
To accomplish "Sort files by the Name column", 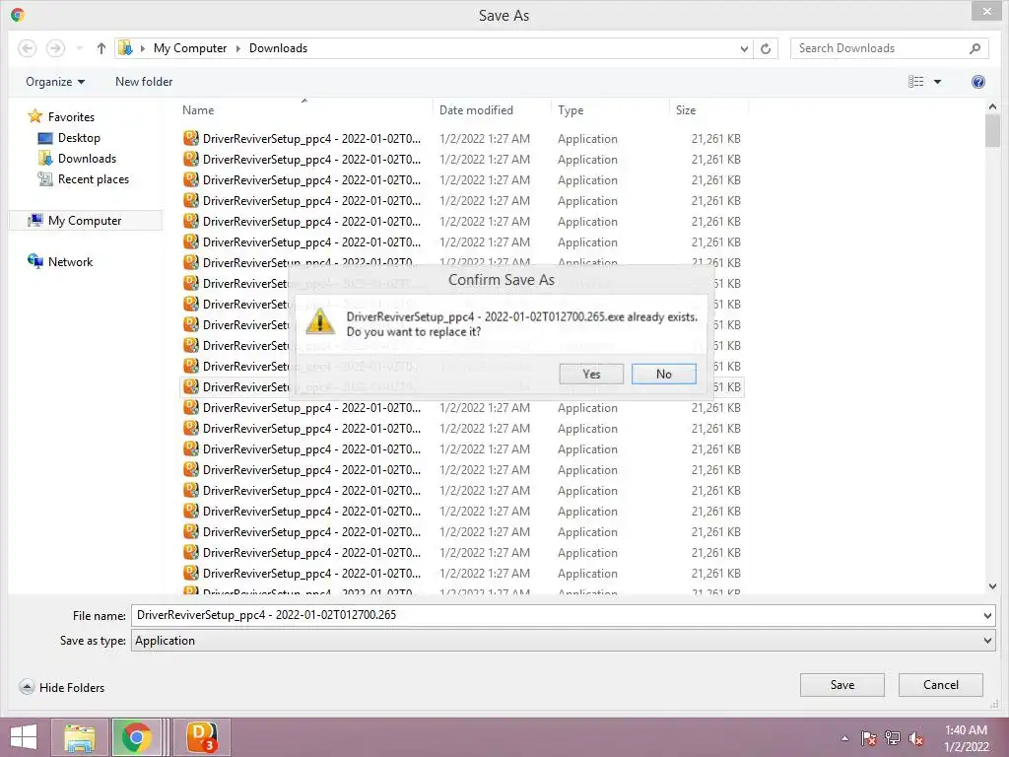I will click(306, 110).
